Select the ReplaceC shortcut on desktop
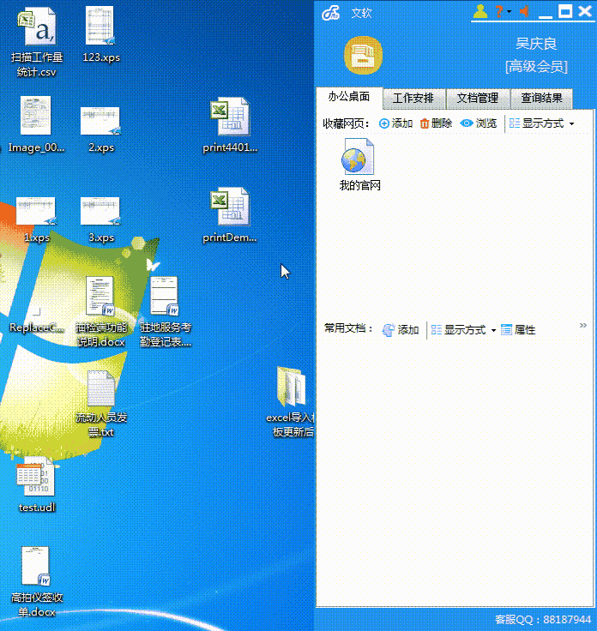 click(x=36, y=319)
